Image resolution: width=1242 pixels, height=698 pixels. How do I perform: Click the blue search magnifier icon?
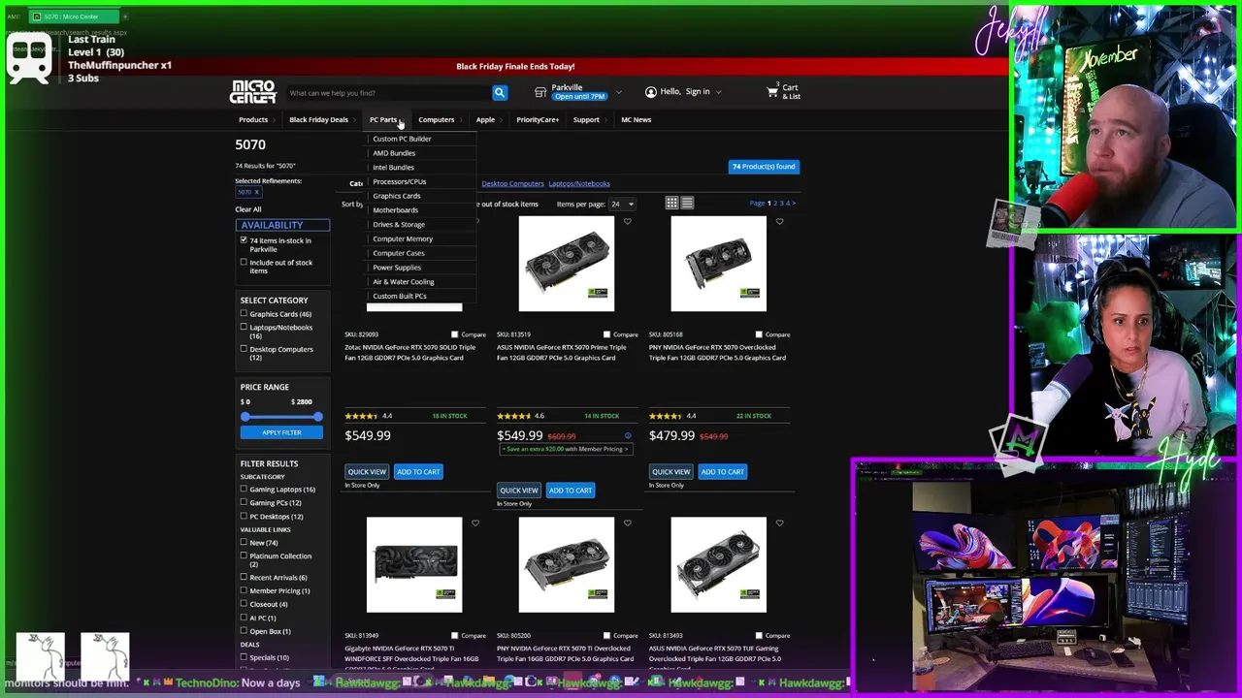500,92
